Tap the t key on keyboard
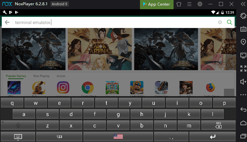This screenshot has width=247, height=142. pos(106,103)
